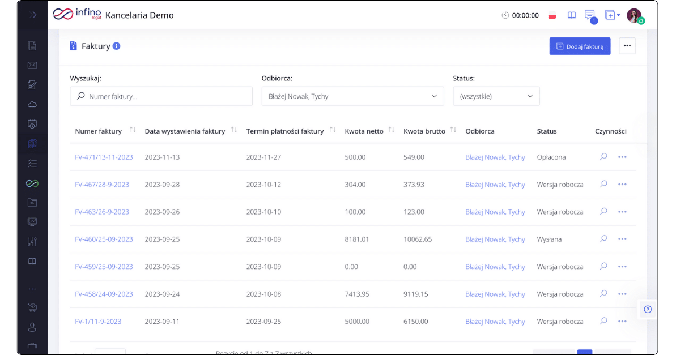Open the chat messages icon with badge
Image resolution: width=680 pixels, height=355 pixels.
tap(590, 16)
